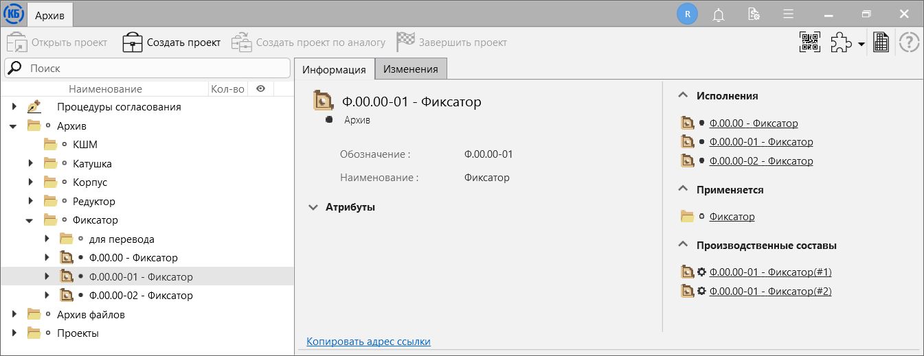Image resolution: width=924 pixels, height=356 pixels.
Task: Expand the Атрибуты section
Action: point(313,206)
